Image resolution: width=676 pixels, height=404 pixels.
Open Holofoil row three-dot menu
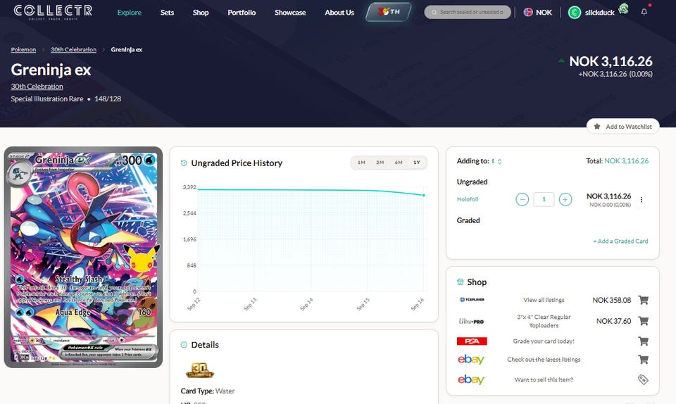pyautogui.click(x=641, y=199)
